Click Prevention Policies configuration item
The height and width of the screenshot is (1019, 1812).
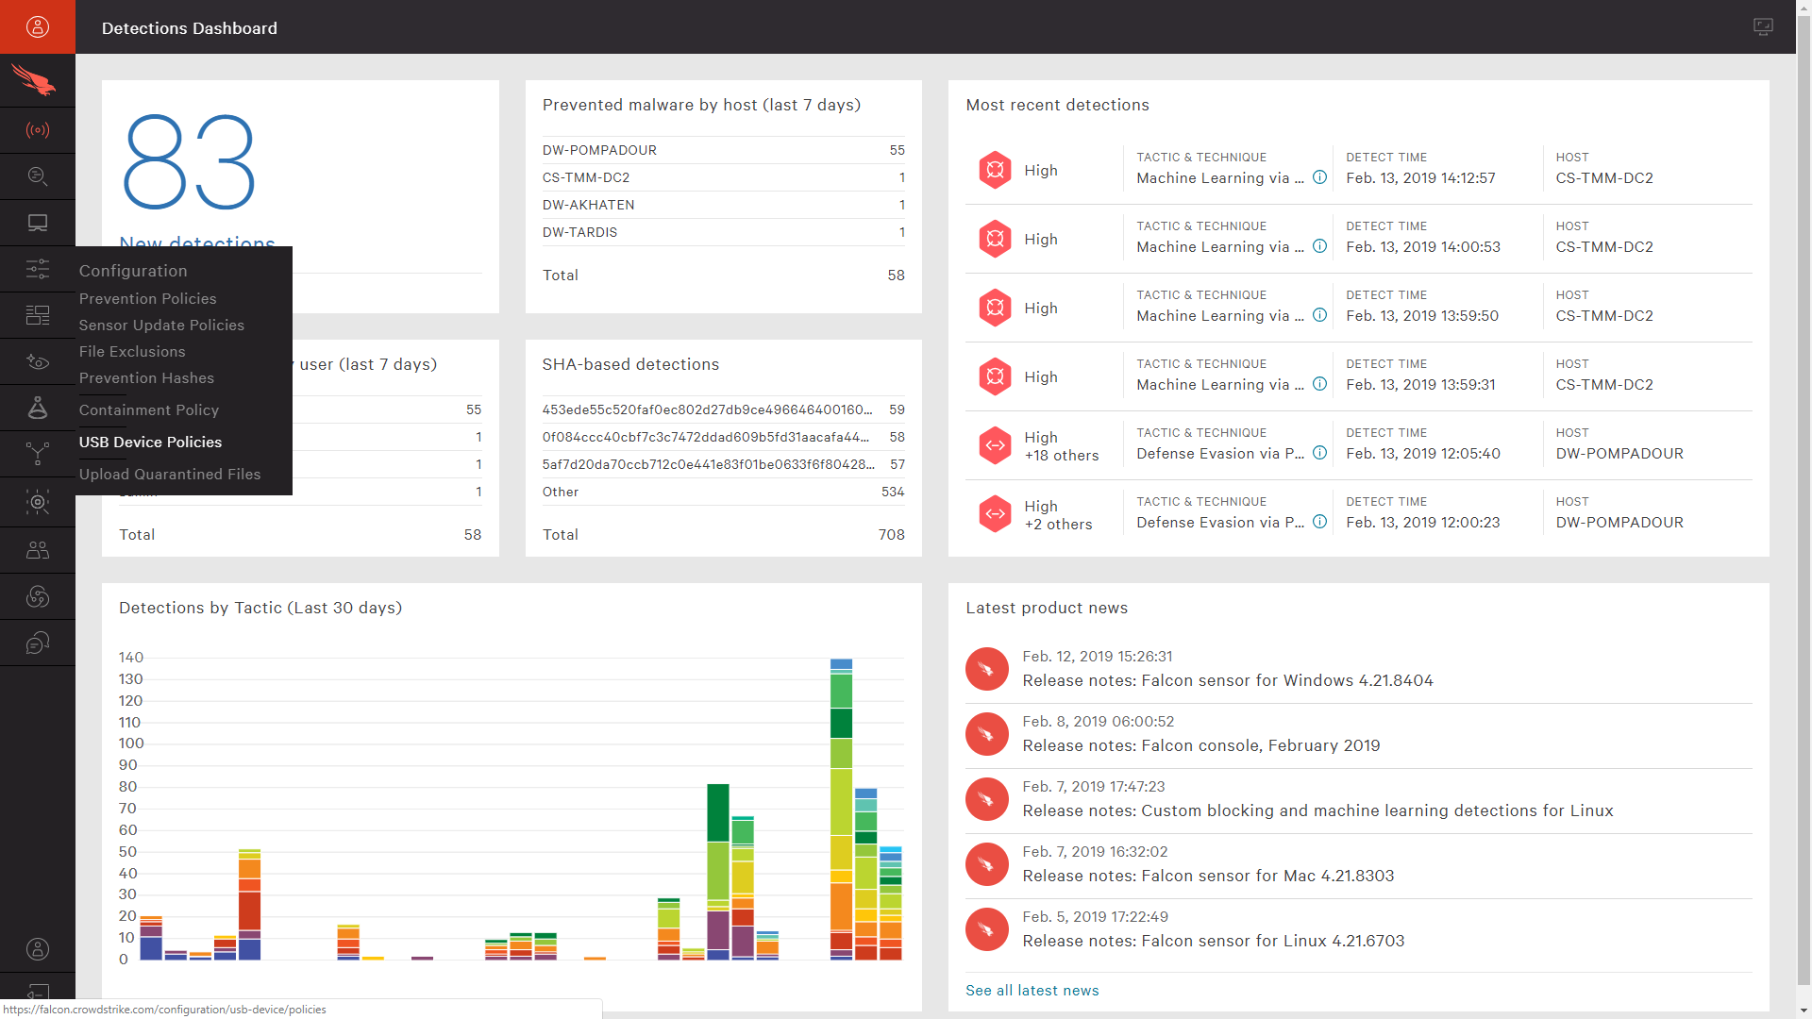(147, 297)
